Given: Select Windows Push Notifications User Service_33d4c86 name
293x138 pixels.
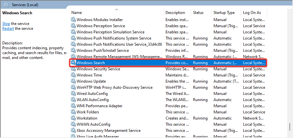Looking at the screenshot, I should 119,44.
